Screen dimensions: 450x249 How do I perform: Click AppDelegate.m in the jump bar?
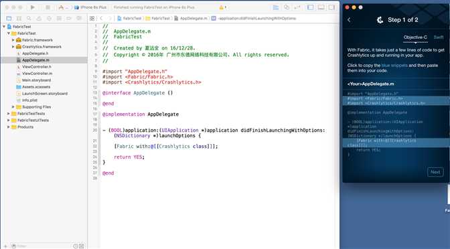point(191,18)
